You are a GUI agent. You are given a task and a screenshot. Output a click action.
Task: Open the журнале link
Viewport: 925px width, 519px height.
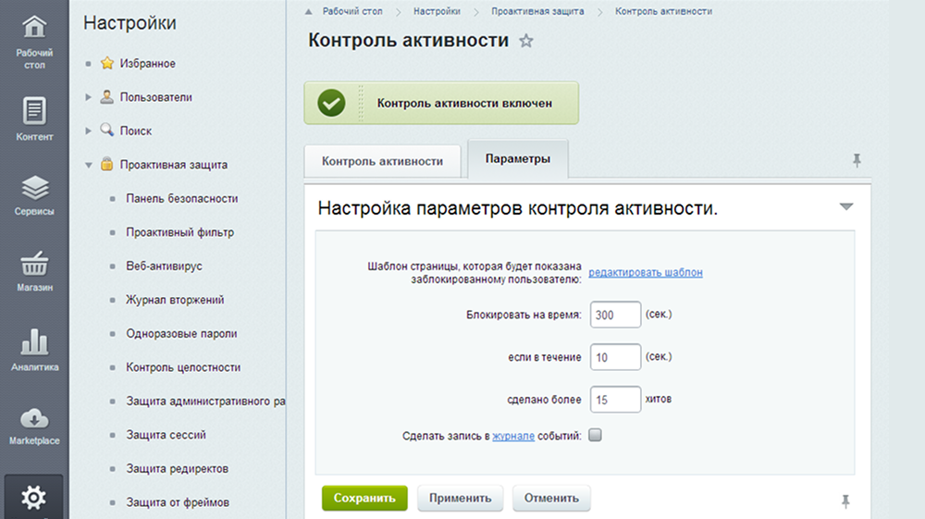click(513, 436)
